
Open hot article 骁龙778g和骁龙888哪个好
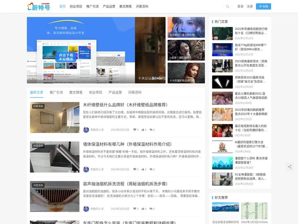coord(251,47)
